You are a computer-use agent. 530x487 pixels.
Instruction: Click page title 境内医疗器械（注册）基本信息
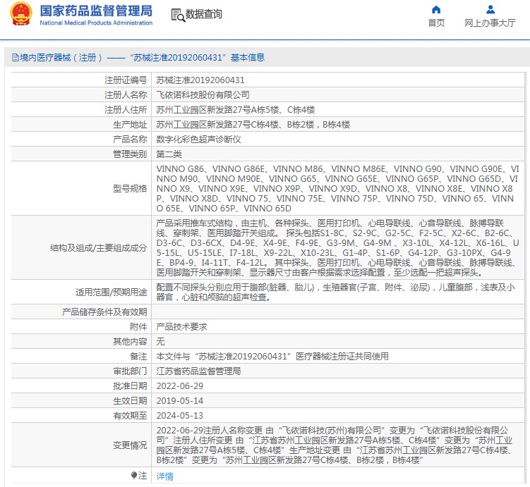tap(142, 58)
